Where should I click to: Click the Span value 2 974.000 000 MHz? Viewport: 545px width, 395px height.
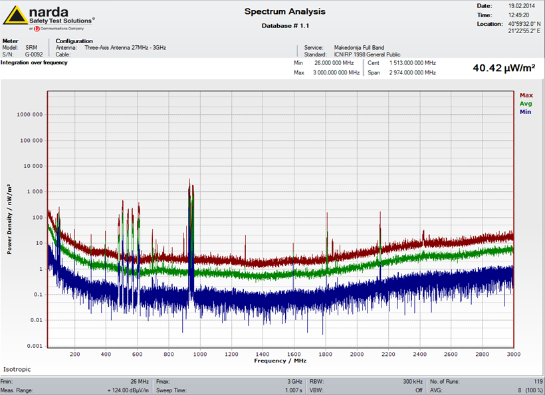tap(412, 72)
